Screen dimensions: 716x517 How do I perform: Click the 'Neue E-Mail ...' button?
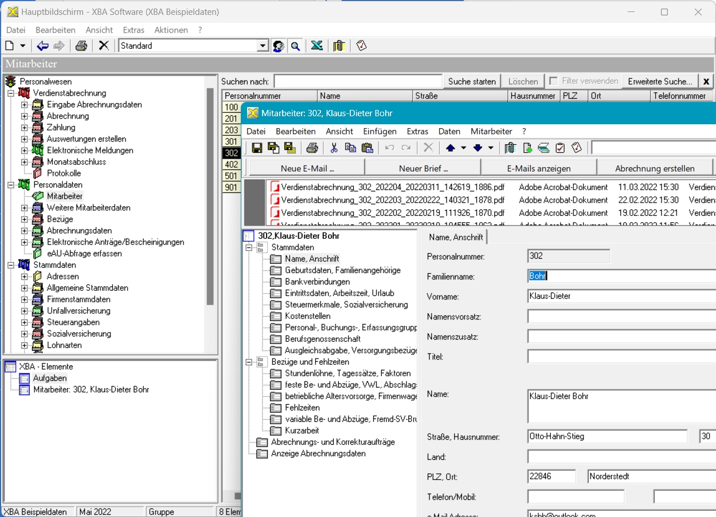tap(307, 168)
